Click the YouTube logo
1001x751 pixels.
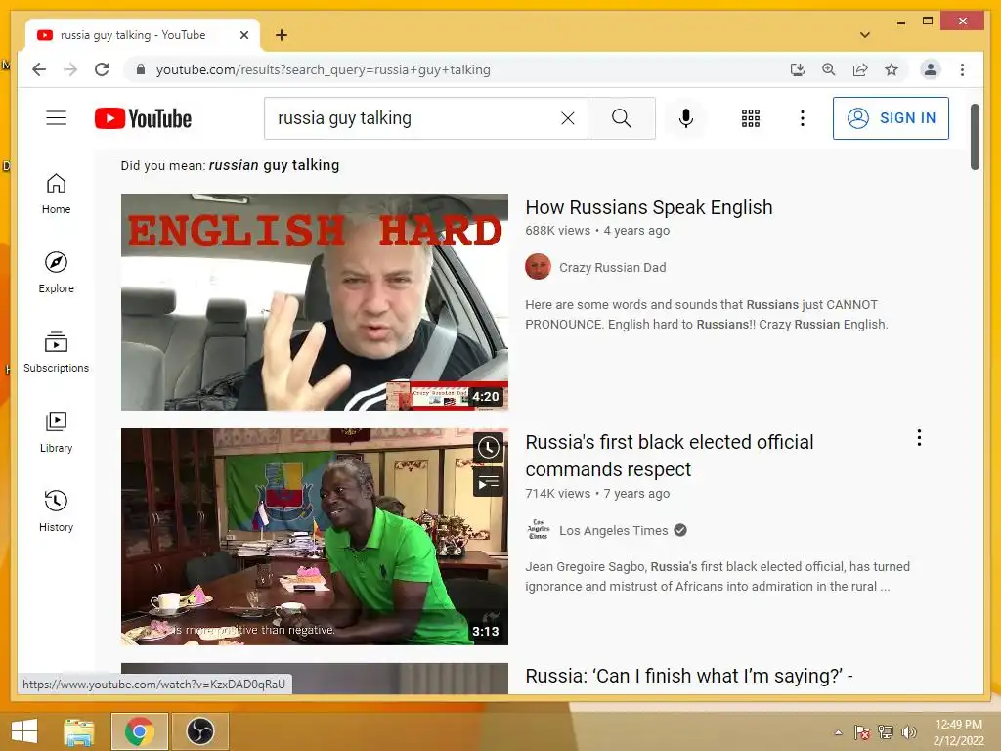pyautogui.click(x=143, y=118)
